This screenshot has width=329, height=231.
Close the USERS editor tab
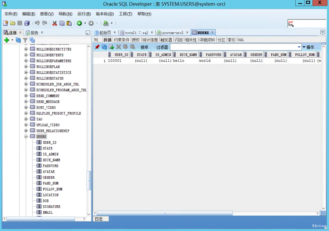coord(212,32)
